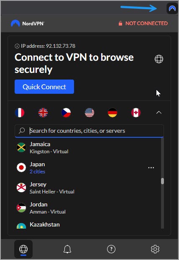Focus the search countries, cities, or servers field
This screenshot has height=260, width=179.
pos(89,131)
